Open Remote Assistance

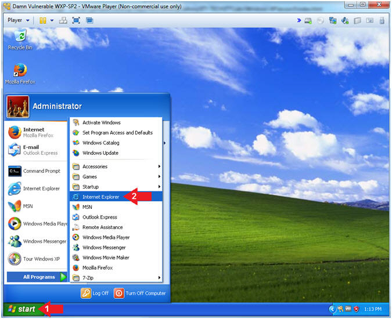pos(116,227)
